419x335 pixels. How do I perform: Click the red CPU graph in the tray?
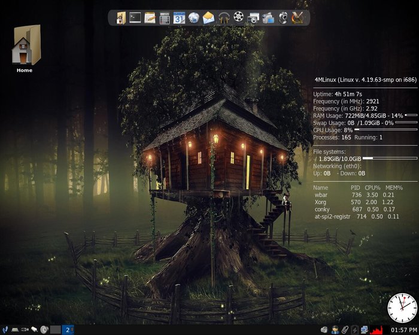tap(377, 330)
